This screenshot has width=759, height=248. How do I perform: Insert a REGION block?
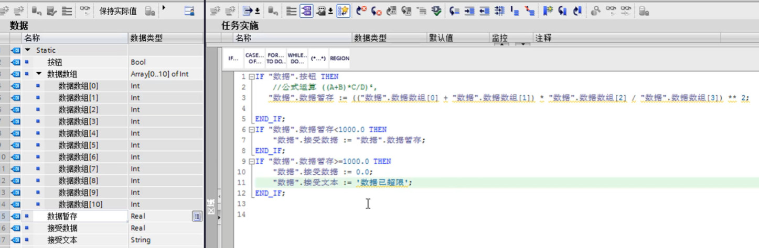[339, 59]
